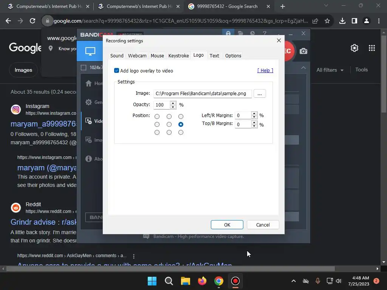Set logo position to bottom-center
Screen dimensions: 387x290
pos(169,133)
